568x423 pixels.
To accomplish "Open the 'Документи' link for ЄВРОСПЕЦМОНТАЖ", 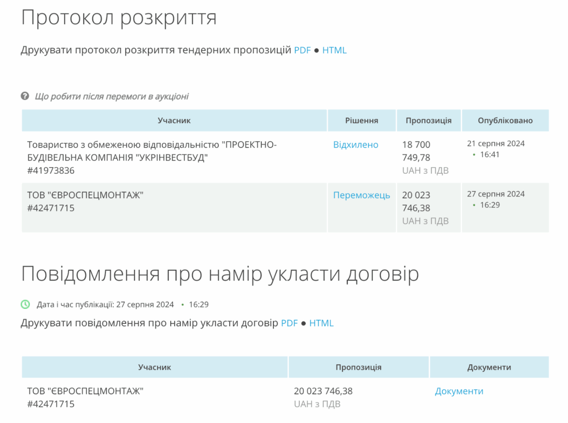I will (459, 391).
